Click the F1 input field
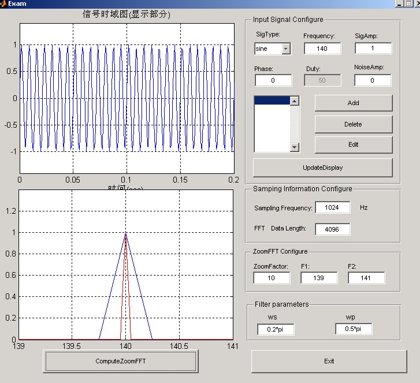Image resolution: width=420 pixels, height=383 pixels. [x=319, y=278]
